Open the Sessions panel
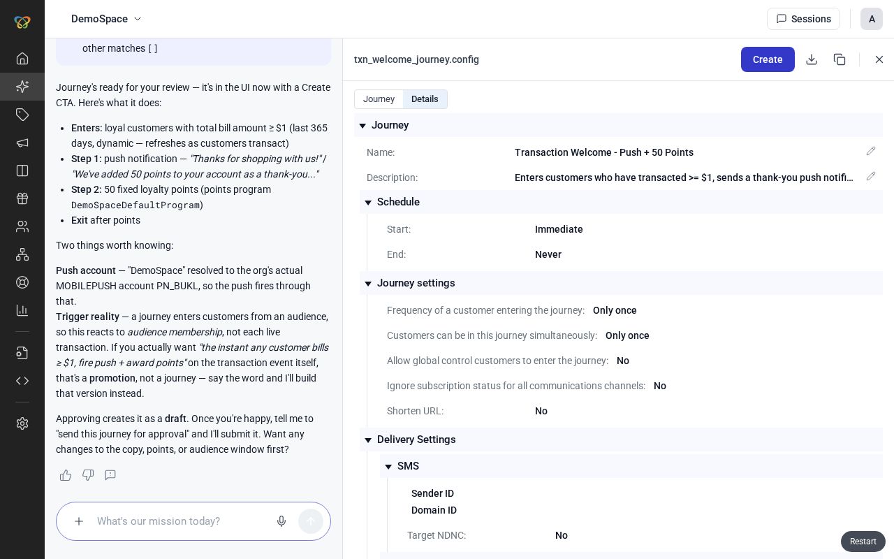This screenshot has width=894, height=559. coord(803,19)
